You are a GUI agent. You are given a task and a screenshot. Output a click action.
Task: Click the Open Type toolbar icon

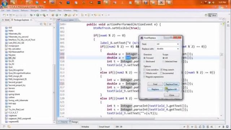pyautogui.click(x=66, y=15)
